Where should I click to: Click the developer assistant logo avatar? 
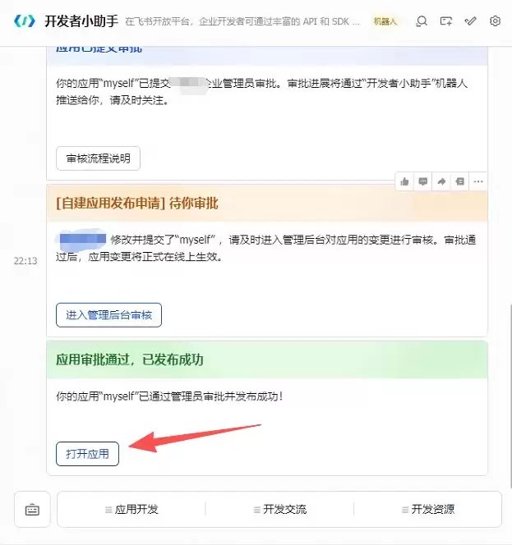point(25,21)
